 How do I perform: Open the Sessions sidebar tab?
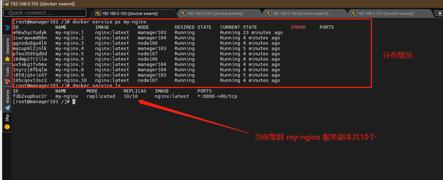click(7, 45)
